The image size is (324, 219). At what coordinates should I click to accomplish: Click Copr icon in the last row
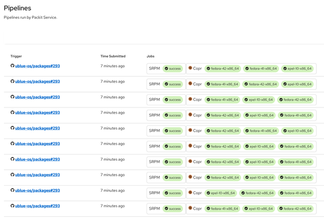190,208
